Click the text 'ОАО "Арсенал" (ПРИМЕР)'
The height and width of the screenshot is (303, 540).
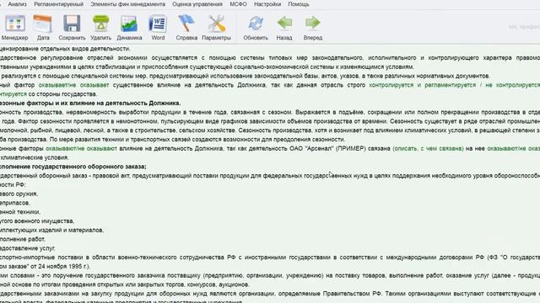pyautogui.click(x=327, y=148)
